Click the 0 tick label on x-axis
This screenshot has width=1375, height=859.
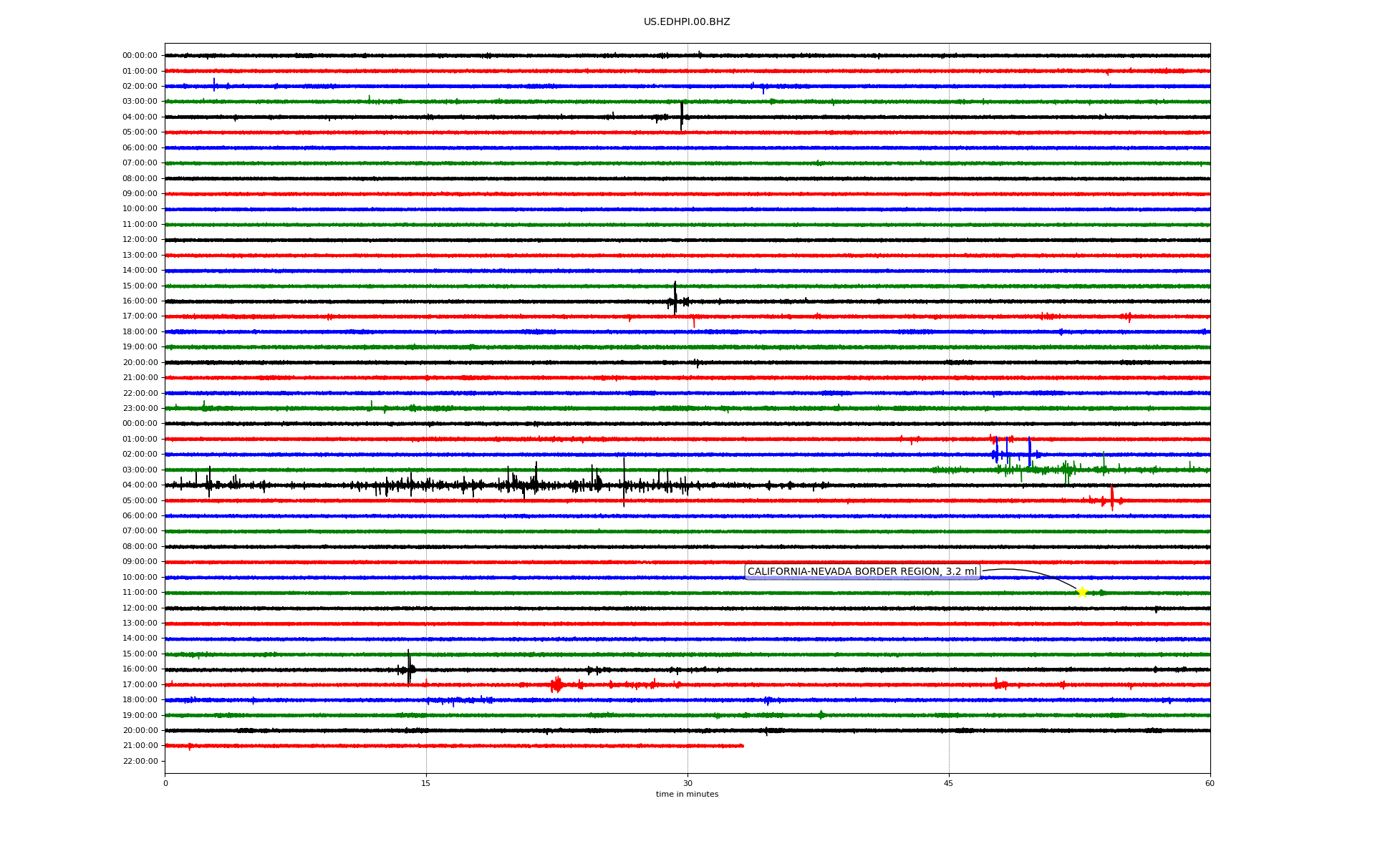click(165, 784)
